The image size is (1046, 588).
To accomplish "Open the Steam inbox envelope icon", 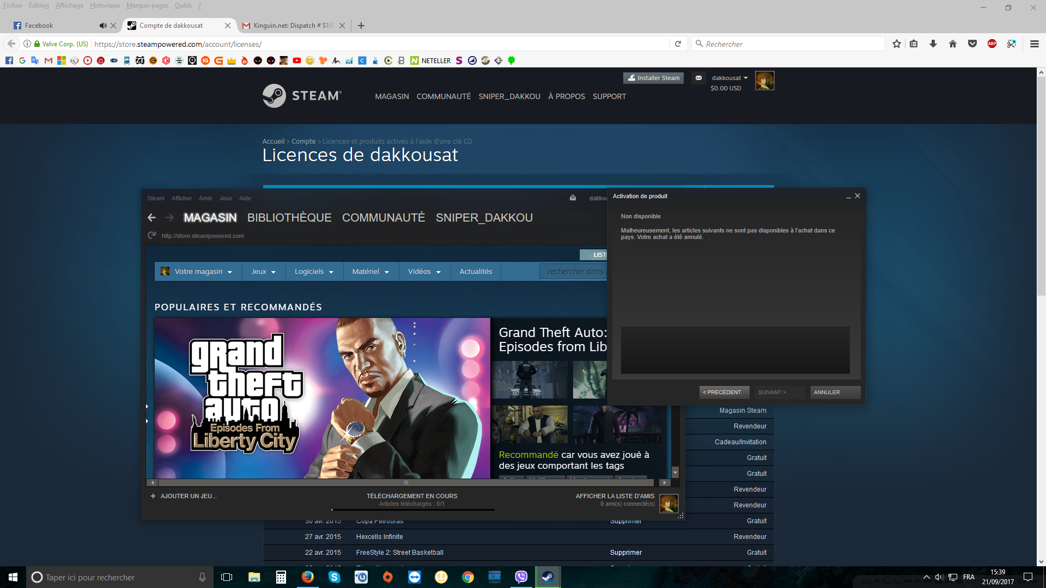I will pyautogui.click(x=698, y=78).
